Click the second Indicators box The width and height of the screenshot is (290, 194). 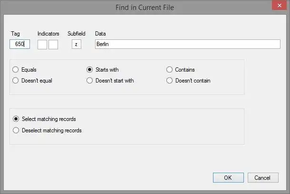[x=53, y=44]
